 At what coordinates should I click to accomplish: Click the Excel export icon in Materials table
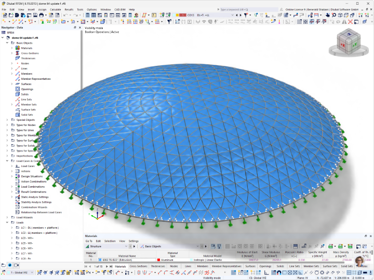(330, 246)
